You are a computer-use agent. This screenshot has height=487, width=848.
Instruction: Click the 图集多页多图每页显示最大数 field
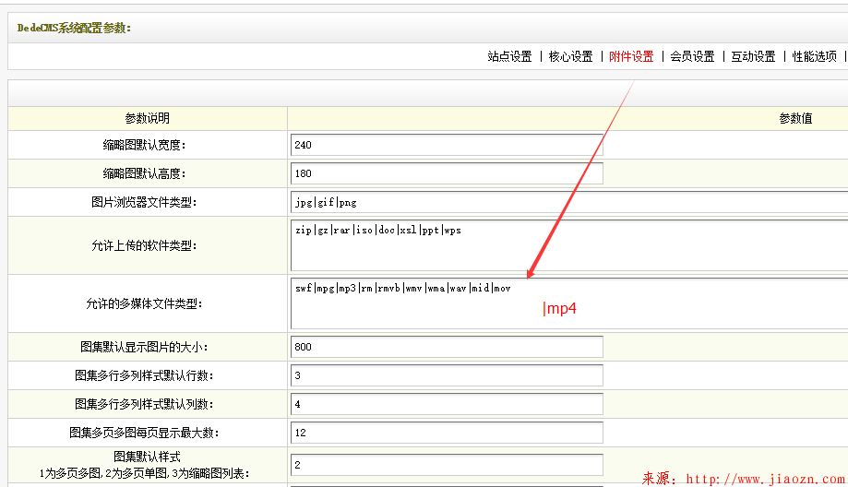[x=446, y=433]
